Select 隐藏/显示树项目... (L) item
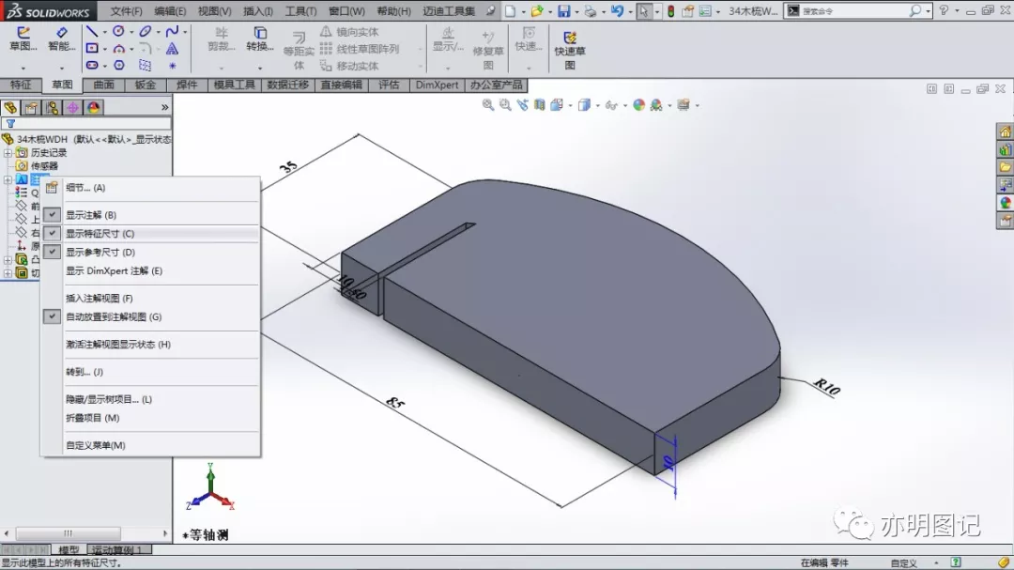 (x=109, y=399)
